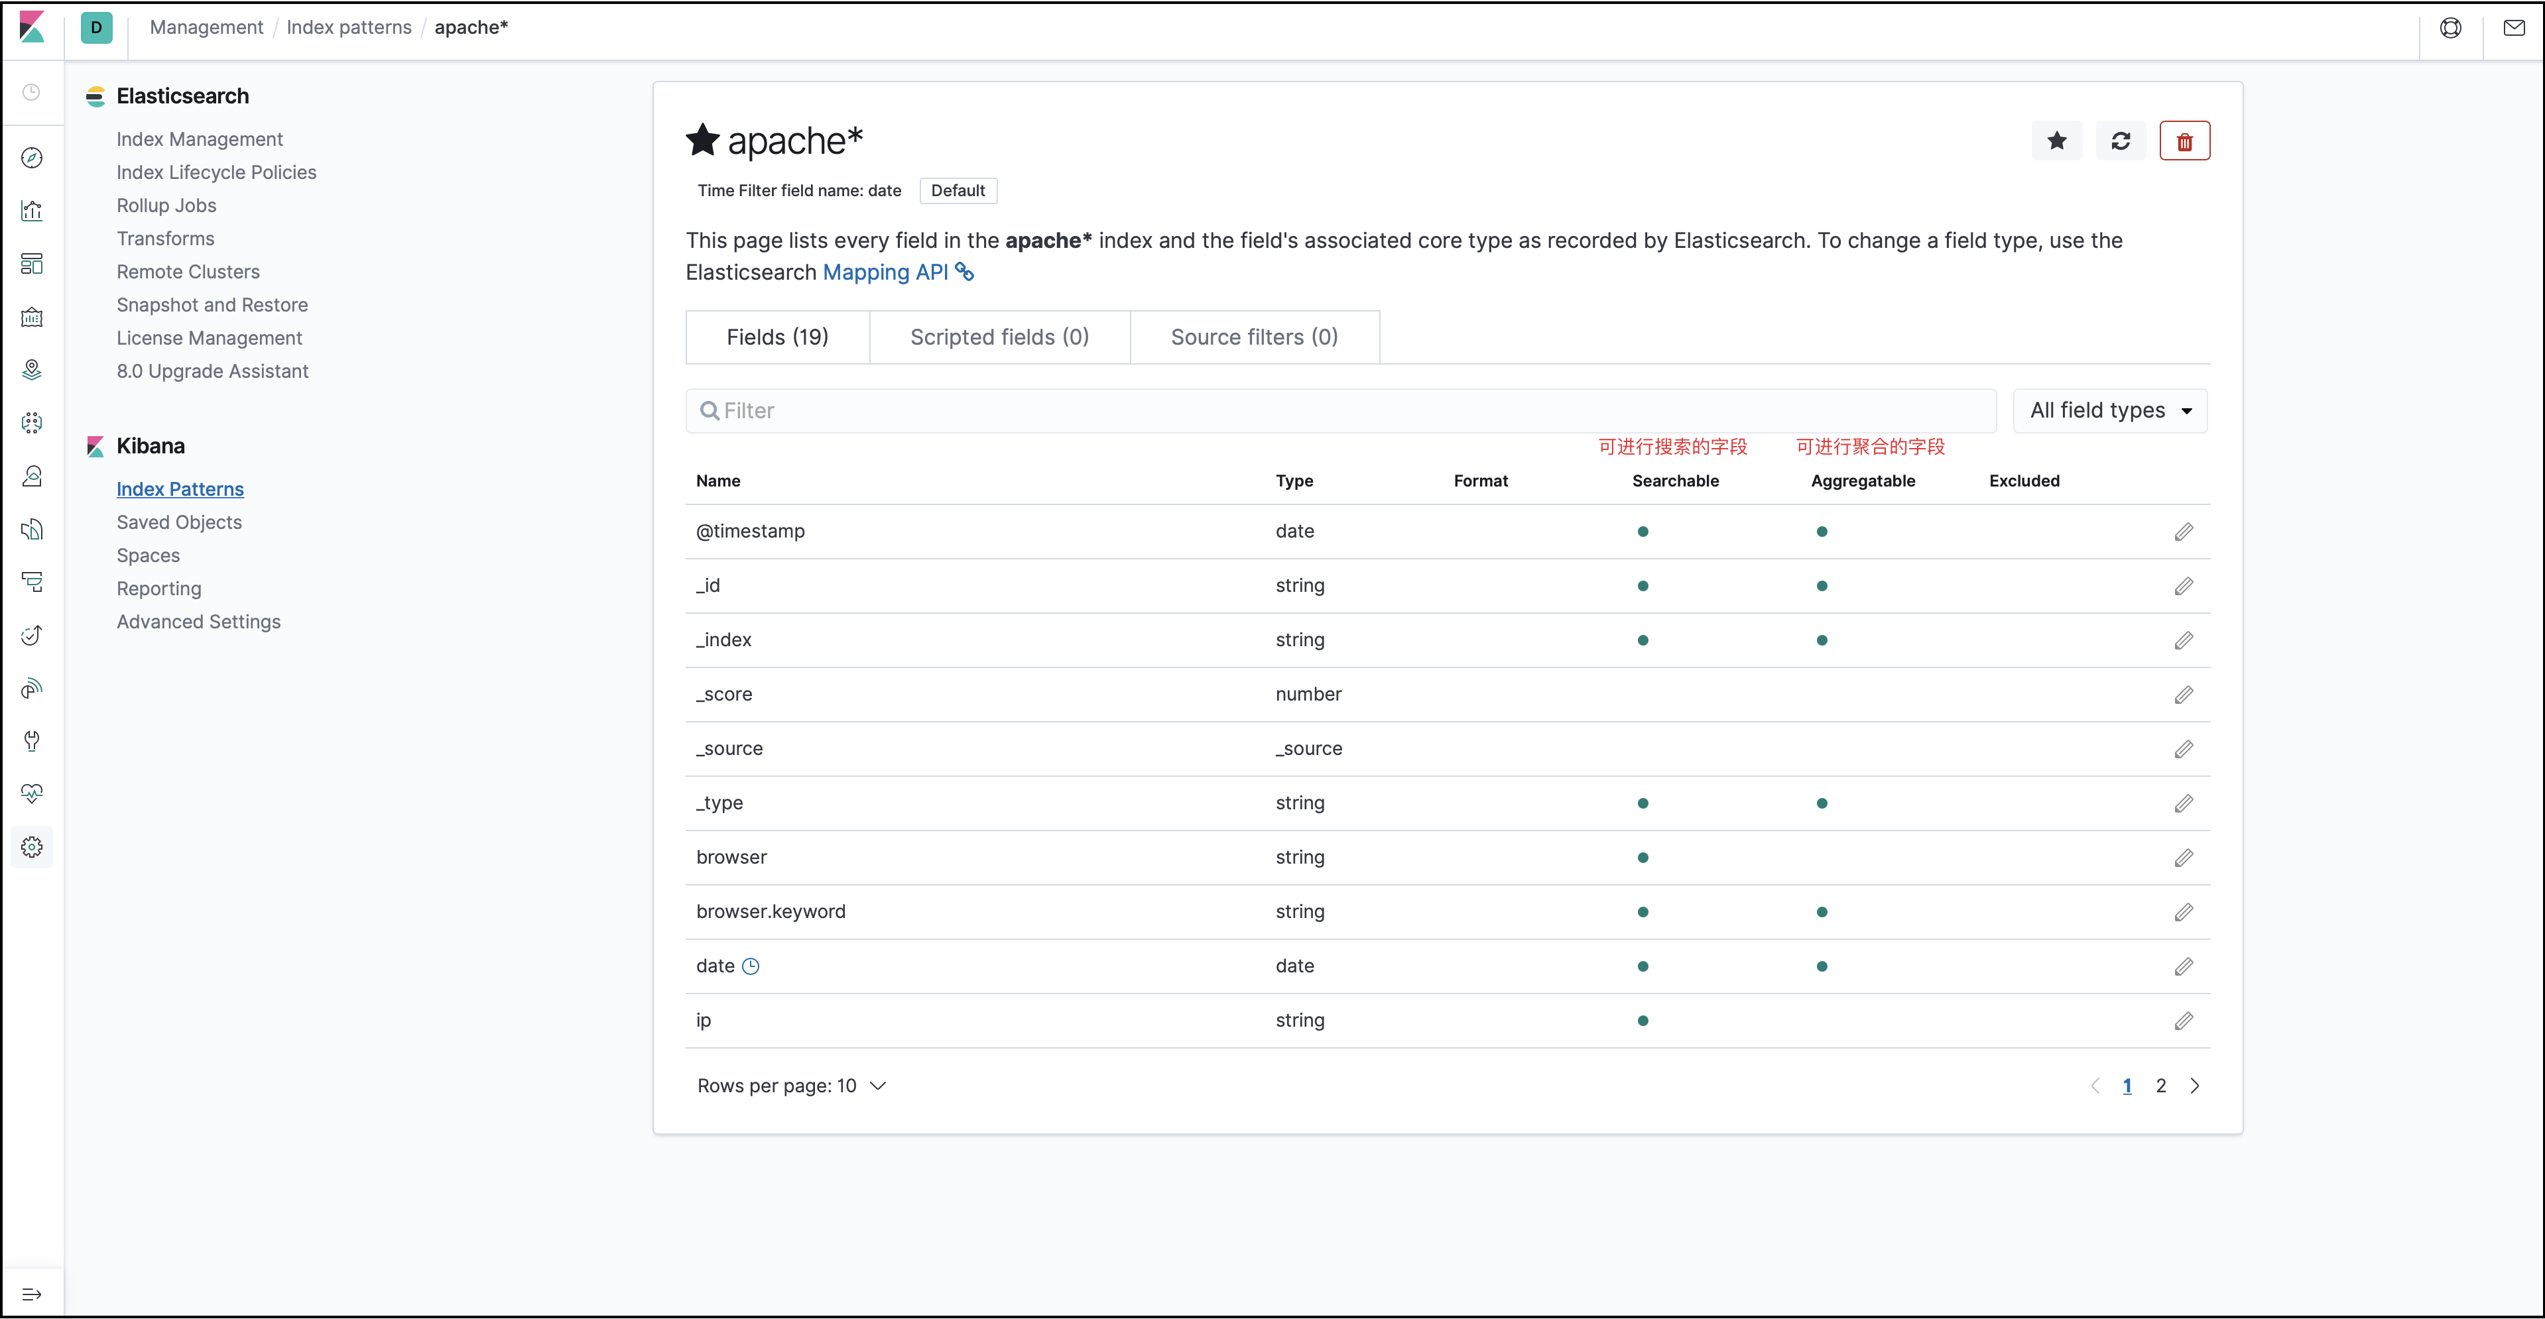The height and width of the screenshot is (1319, 2545).
Task: Open the All field types dropdown
Action: (x=2109, y=411)
